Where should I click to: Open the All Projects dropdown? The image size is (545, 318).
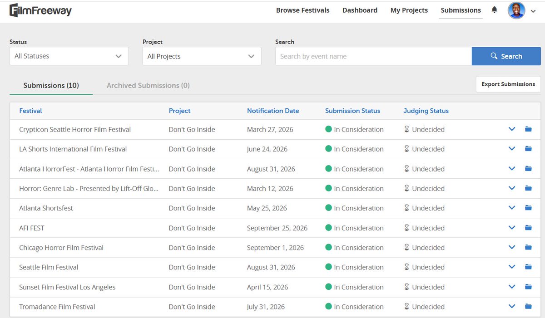(x=202, y=56)
